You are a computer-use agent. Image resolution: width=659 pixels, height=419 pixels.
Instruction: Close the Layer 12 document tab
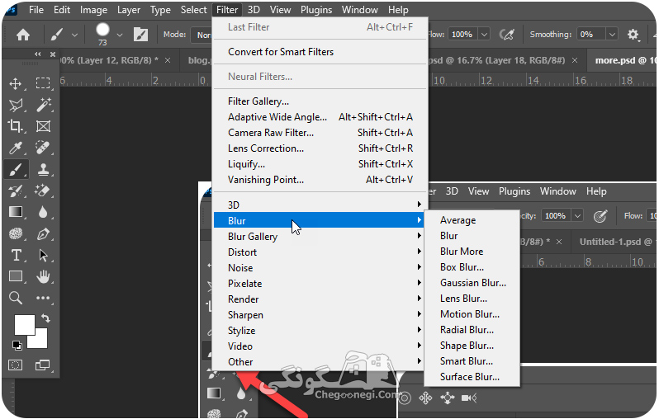(168, 60)
